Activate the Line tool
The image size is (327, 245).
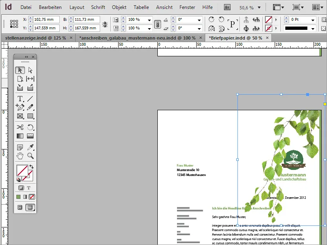click(30, 98)
